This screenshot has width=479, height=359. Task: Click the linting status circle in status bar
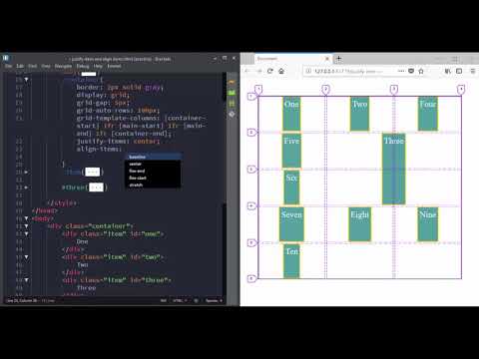tap(196, 300)
